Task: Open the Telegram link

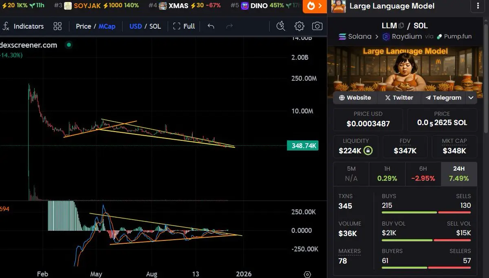Action: 443,98
